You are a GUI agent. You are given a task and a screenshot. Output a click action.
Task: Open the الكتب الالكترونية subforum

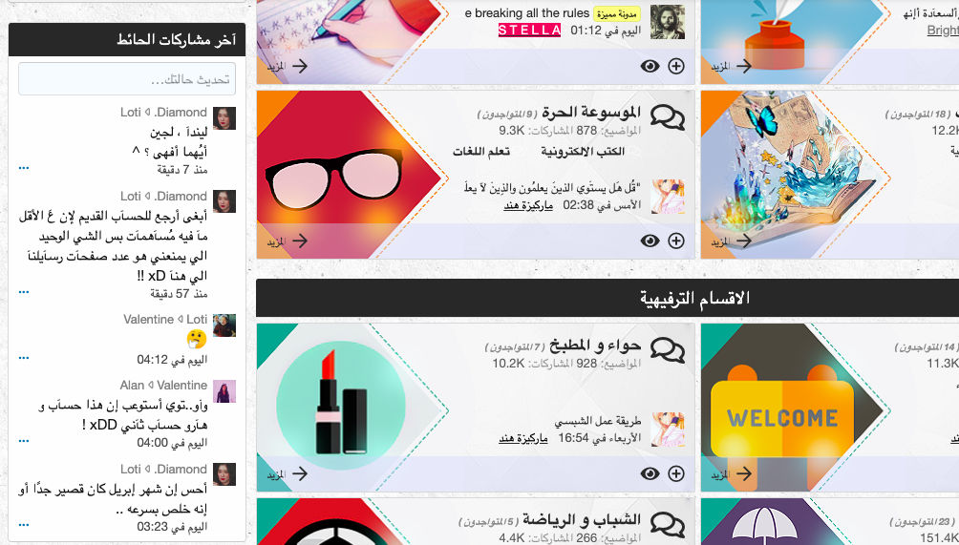point(583,151)
